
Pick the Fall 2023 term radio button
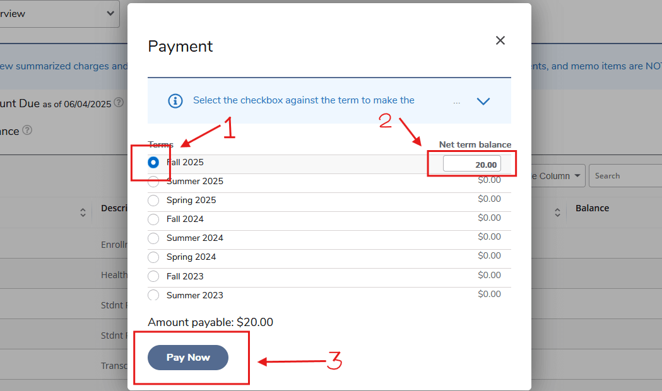tap(153, 276)
